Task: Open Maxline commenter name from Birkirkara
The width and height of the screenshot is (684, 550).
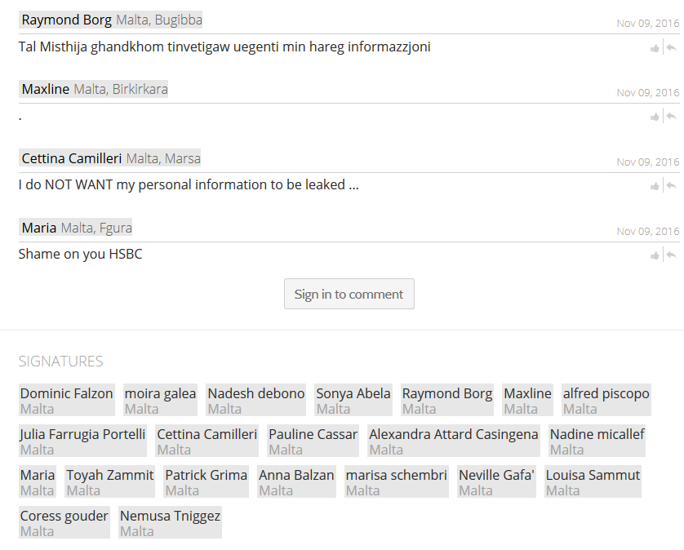Action: coord(46,89)
